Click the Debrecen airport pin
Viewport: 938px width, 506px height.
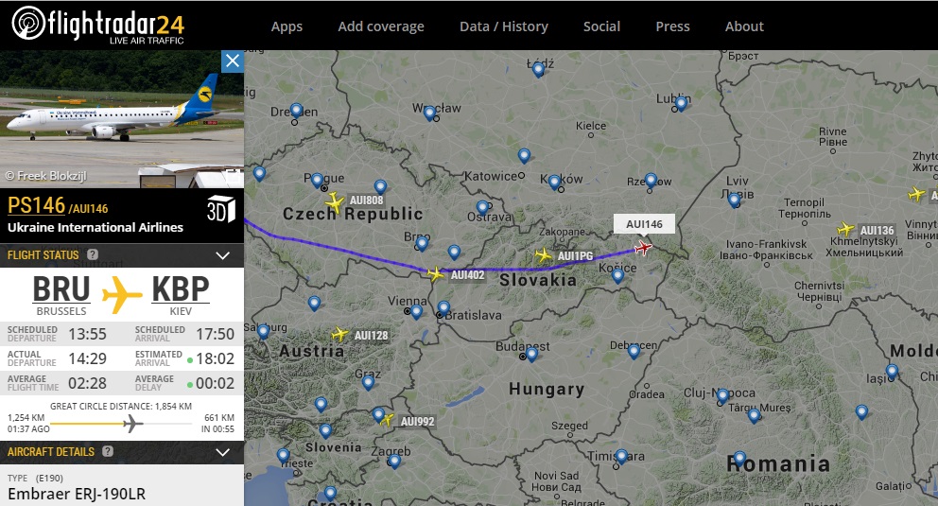point(634,352)
